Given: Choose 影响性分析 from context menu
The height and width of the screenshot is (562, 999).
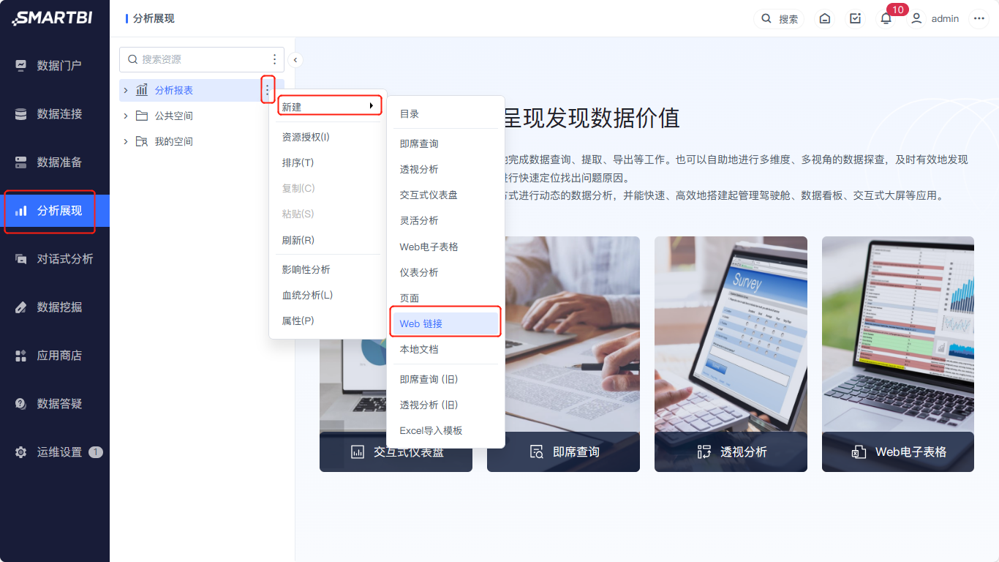Looking at the screenshot, I should (328, 269).
